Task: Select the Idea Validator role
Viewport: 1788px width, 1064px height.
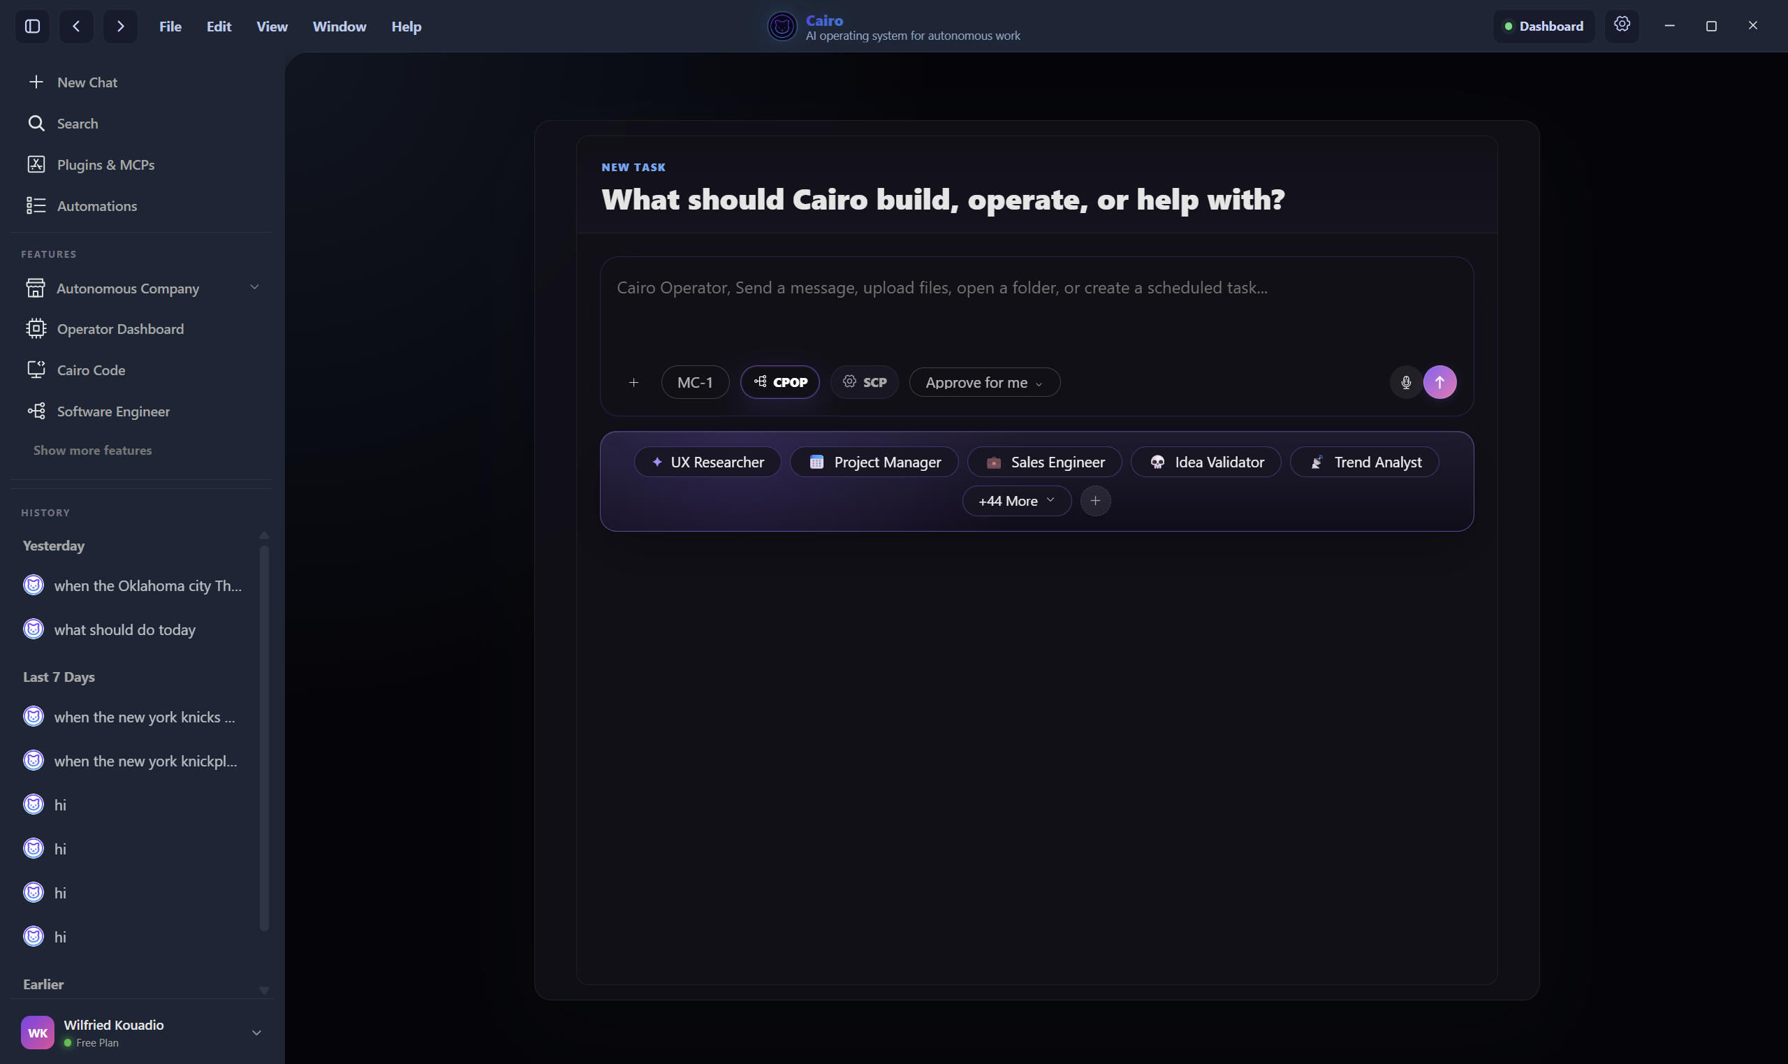Action: pyautogui.click(x=1206, y=462)
